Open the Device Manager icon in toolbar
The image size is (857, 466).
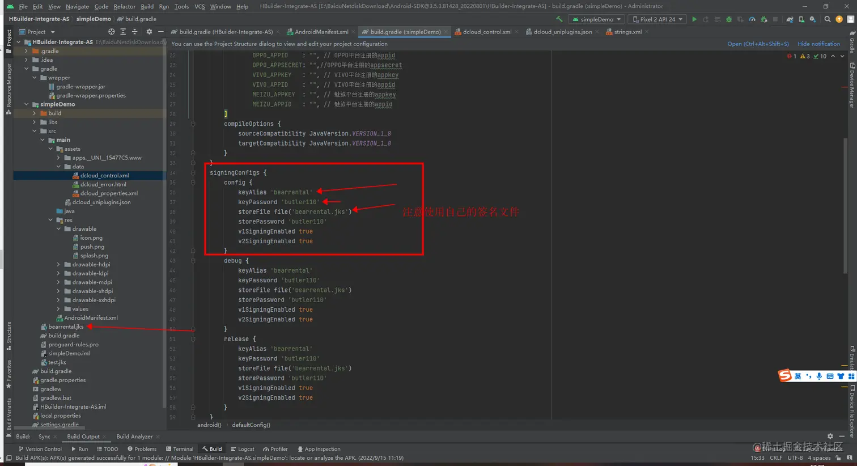801,19
